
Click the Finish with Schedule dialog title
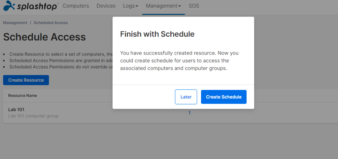point(157,34)
